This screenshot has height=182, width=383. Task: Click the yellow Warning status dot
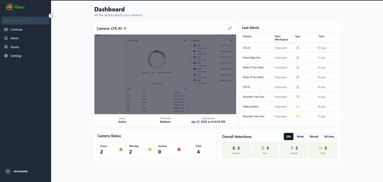[x=150, y=149]
